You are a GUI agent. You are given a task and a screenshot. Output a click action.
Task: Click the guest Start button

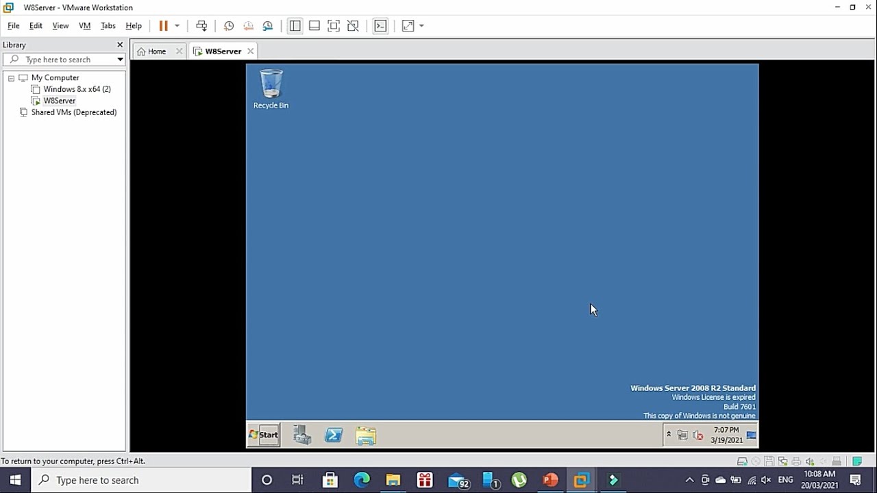[x=264, y=435]
